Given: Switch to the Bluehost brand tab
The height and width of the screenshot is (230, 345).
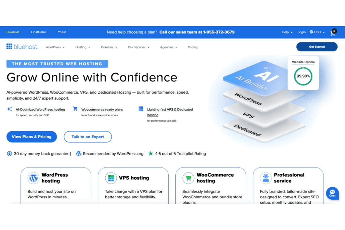Looking at the screenshot, I should pyautogui.click(x=13, y=32).
